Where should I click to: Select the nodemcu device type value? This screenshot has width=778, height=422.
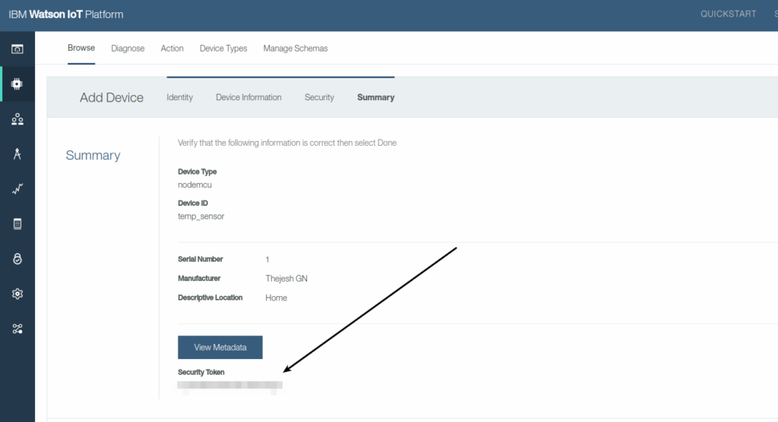(x=194, y=184)
